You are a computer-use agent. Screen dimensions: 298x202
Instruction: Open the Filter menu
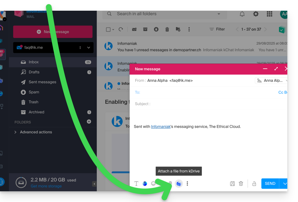point(217,29)
